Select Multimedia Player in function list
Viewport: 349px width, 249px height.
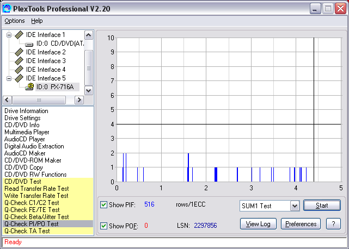click(x=27, y=132)
